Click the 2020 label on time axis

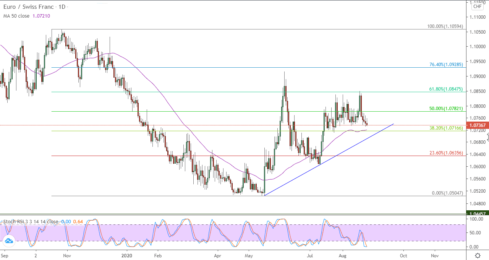click(x=126, y=255)
